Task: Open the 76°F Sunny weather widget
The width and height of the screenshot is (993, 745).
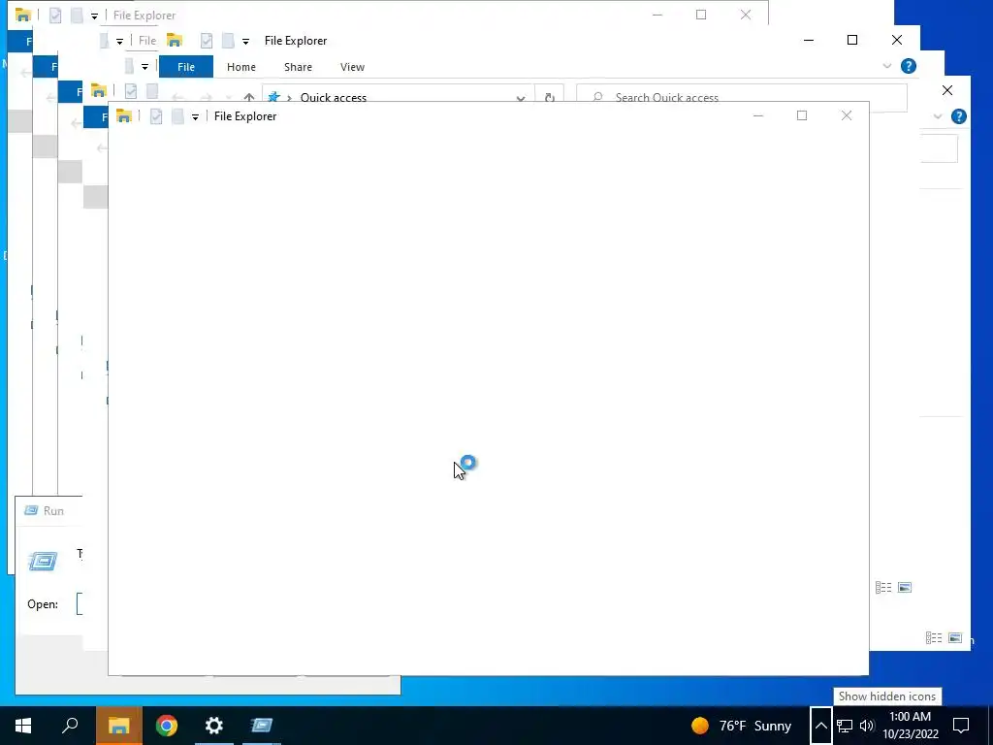Action: pos(742,726)
